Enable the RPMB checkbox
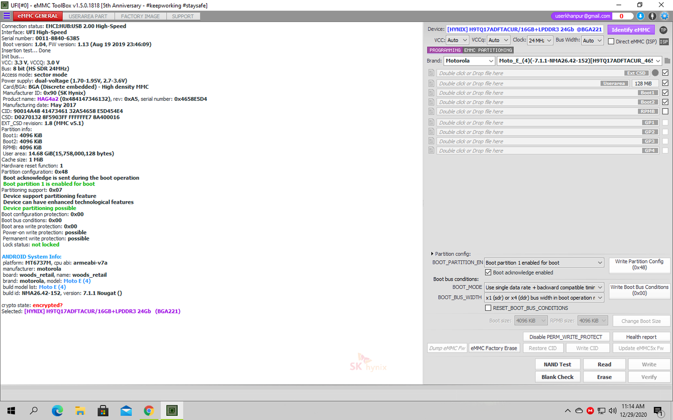Screen dimensions: 673x420 [666, 111]
